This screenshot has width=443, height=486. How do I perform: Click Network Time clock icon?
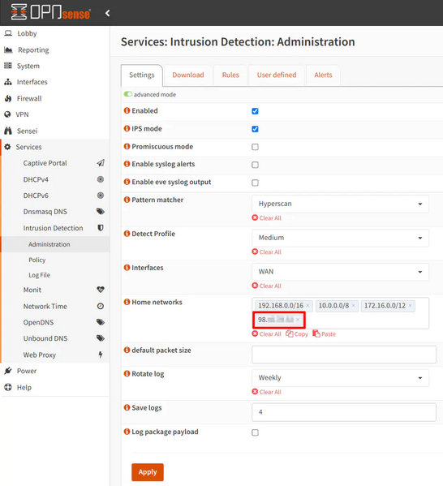[101, 306]
